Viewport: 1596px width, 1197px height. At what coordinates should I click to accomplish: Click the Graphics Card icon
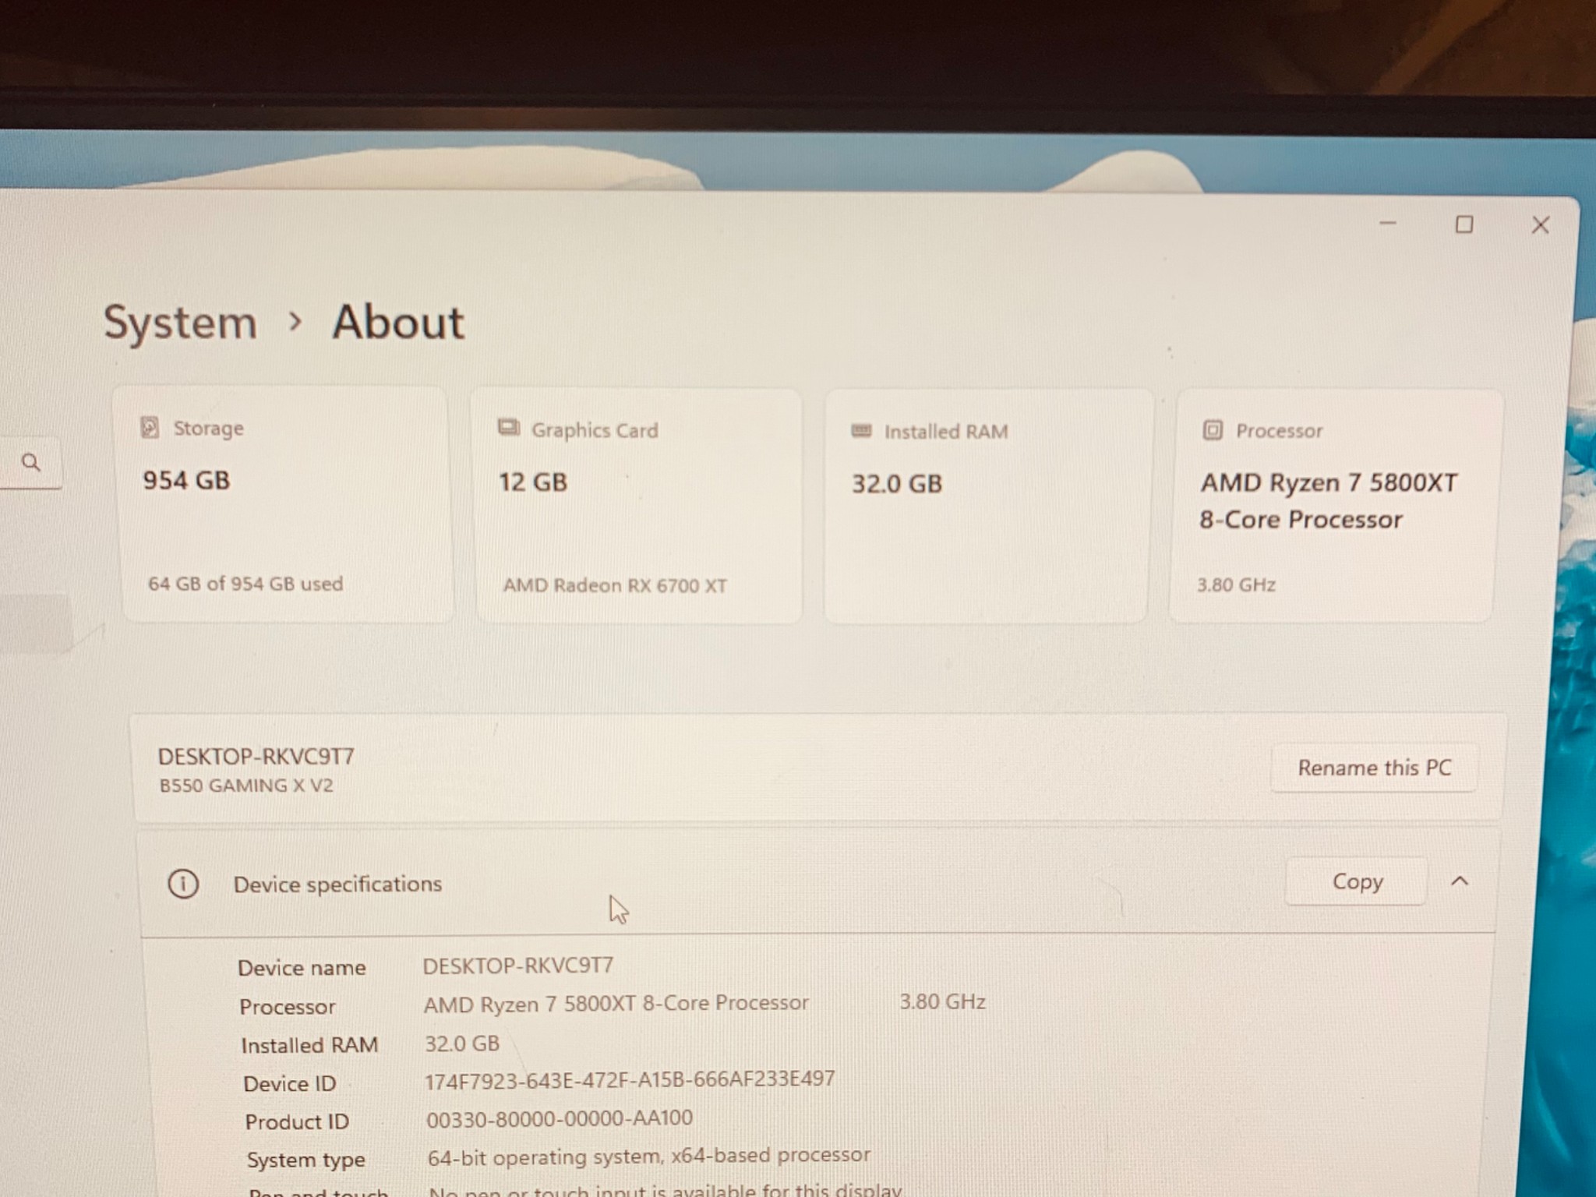509,428
